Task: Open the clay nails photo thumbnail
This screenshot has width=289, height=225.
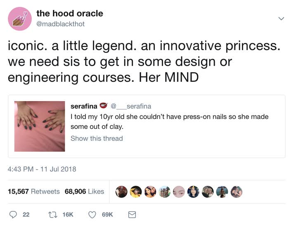Action: click(x=40, y=126)
